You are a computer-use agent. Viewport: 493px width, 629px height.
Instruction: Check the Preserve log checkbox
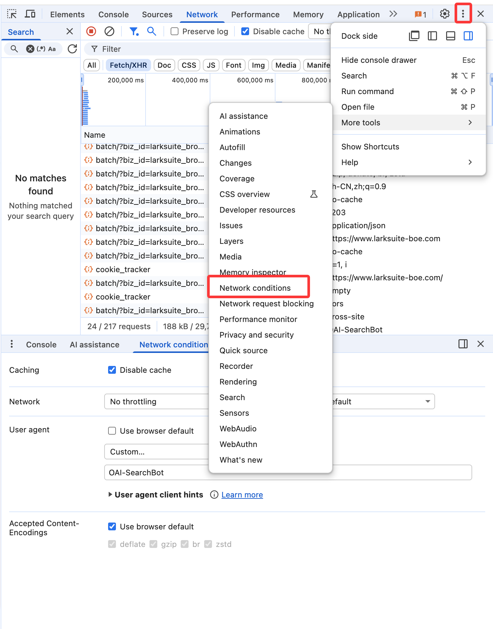pyautogui.click(x=175, y=31)
